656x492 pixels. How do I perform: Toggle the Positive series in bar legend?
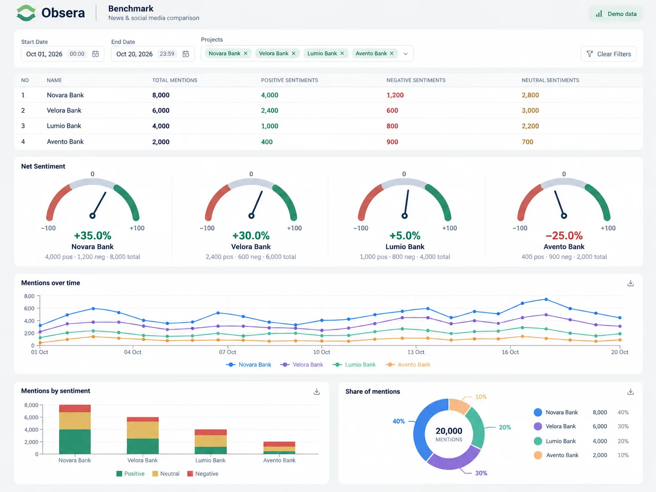point(130,474)
